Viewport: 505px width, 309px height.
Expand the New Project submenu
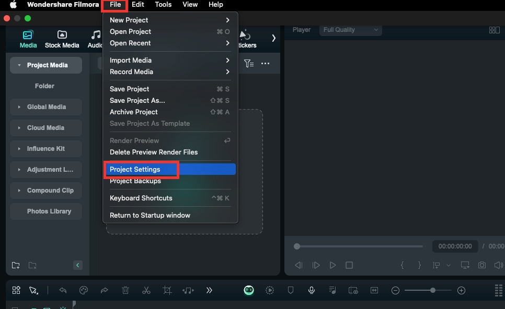(x=170, y=20)
